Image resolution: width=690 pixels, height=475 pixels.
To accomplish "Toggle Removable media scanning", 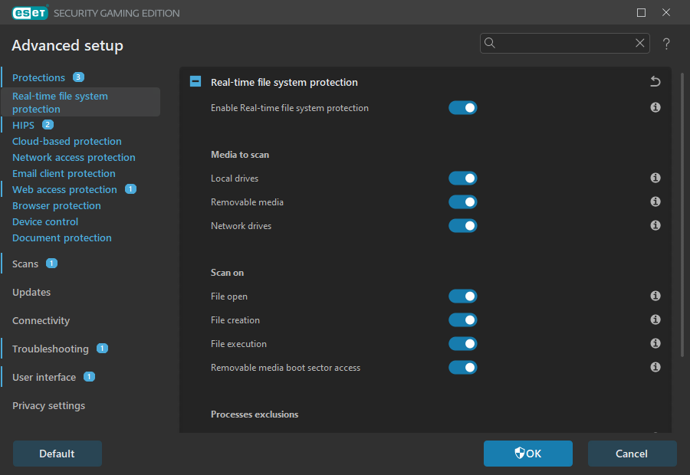I will pyautogui.click(x=463, y=202).
